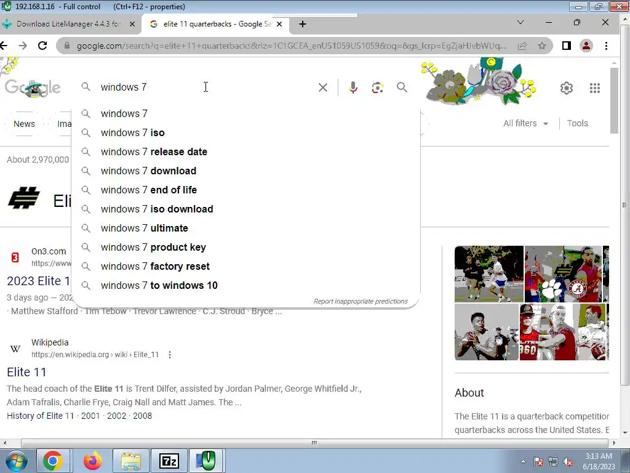
Task: Choose suggestion 'windows 7 download'
Action: click(x=246, y=171)
